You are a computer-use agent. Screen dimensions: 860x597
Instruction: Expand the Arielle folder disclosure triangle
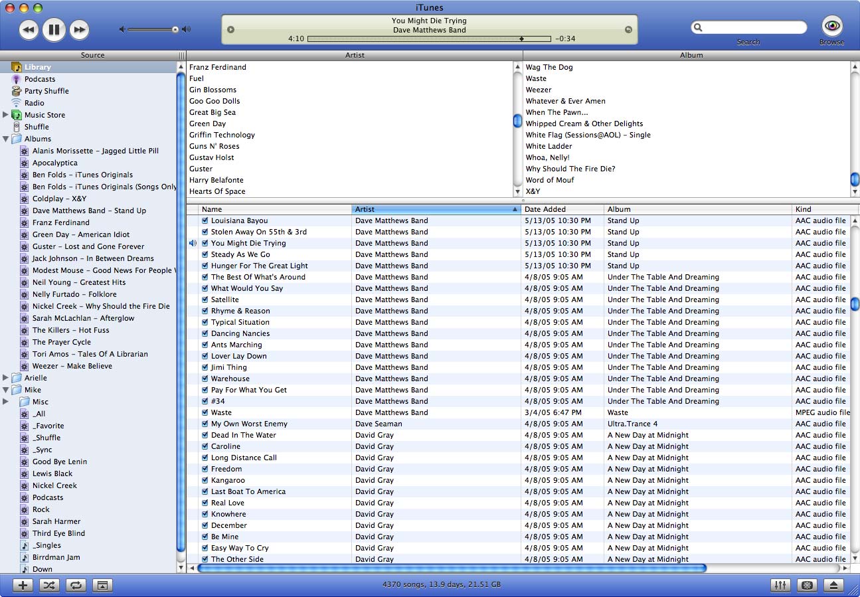coord(6,378)
